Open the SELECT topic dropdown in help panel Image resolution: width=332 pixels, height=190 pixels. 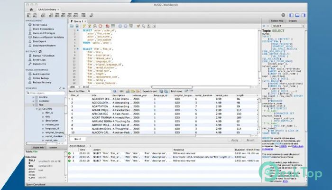click(288, 26)
